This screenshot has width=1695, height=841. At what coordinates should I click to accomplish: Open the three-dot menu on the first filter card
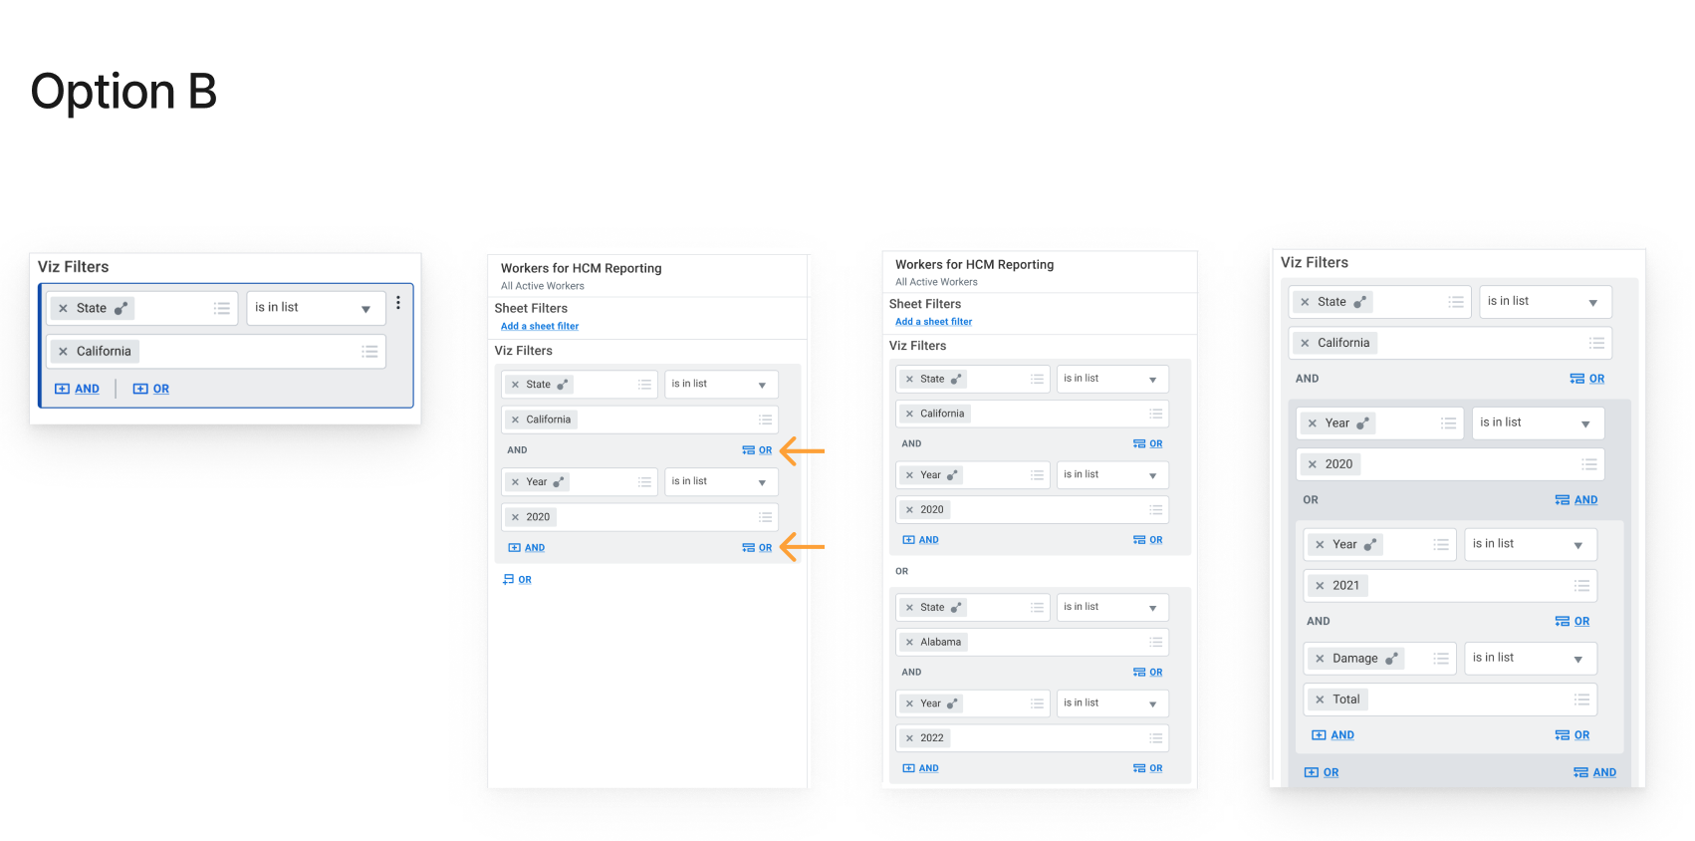click(x=398, y=303)
